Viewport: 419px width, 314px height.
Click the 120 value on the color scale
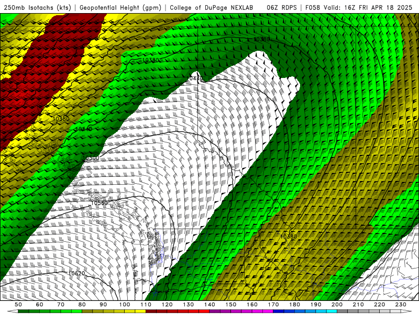[x=167, y=305]
